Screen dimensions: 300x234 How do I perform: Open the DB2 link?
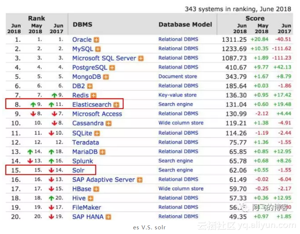click(x=78, y=86)
